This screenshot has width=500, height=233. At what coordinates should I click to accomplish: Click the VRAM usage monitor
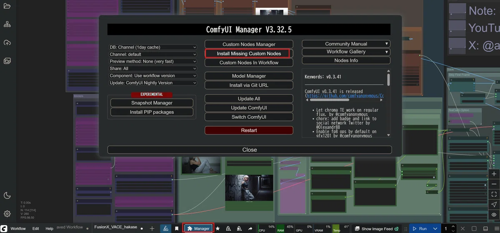point(322,228)
